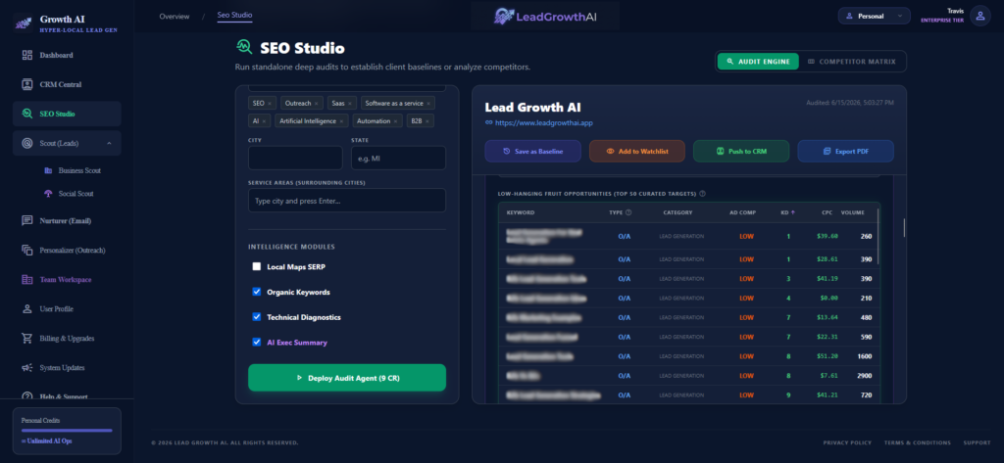
Task: Click the Growth AI rocket logo icon
Action: click(x=23, y=23)
